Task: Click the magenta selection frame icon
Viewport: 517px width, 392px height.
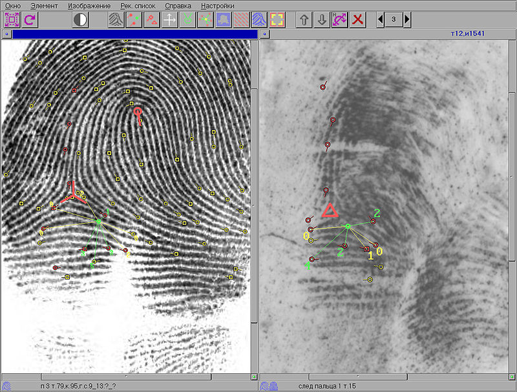Action: pos(12,19)
